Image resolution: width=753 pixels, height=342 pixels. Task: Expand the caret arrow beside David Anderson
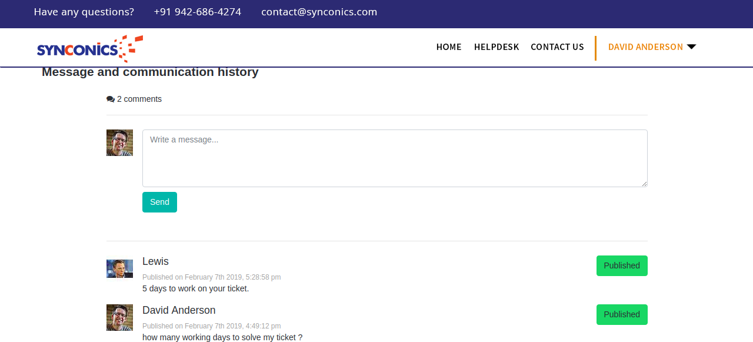[x=691, y=47]
